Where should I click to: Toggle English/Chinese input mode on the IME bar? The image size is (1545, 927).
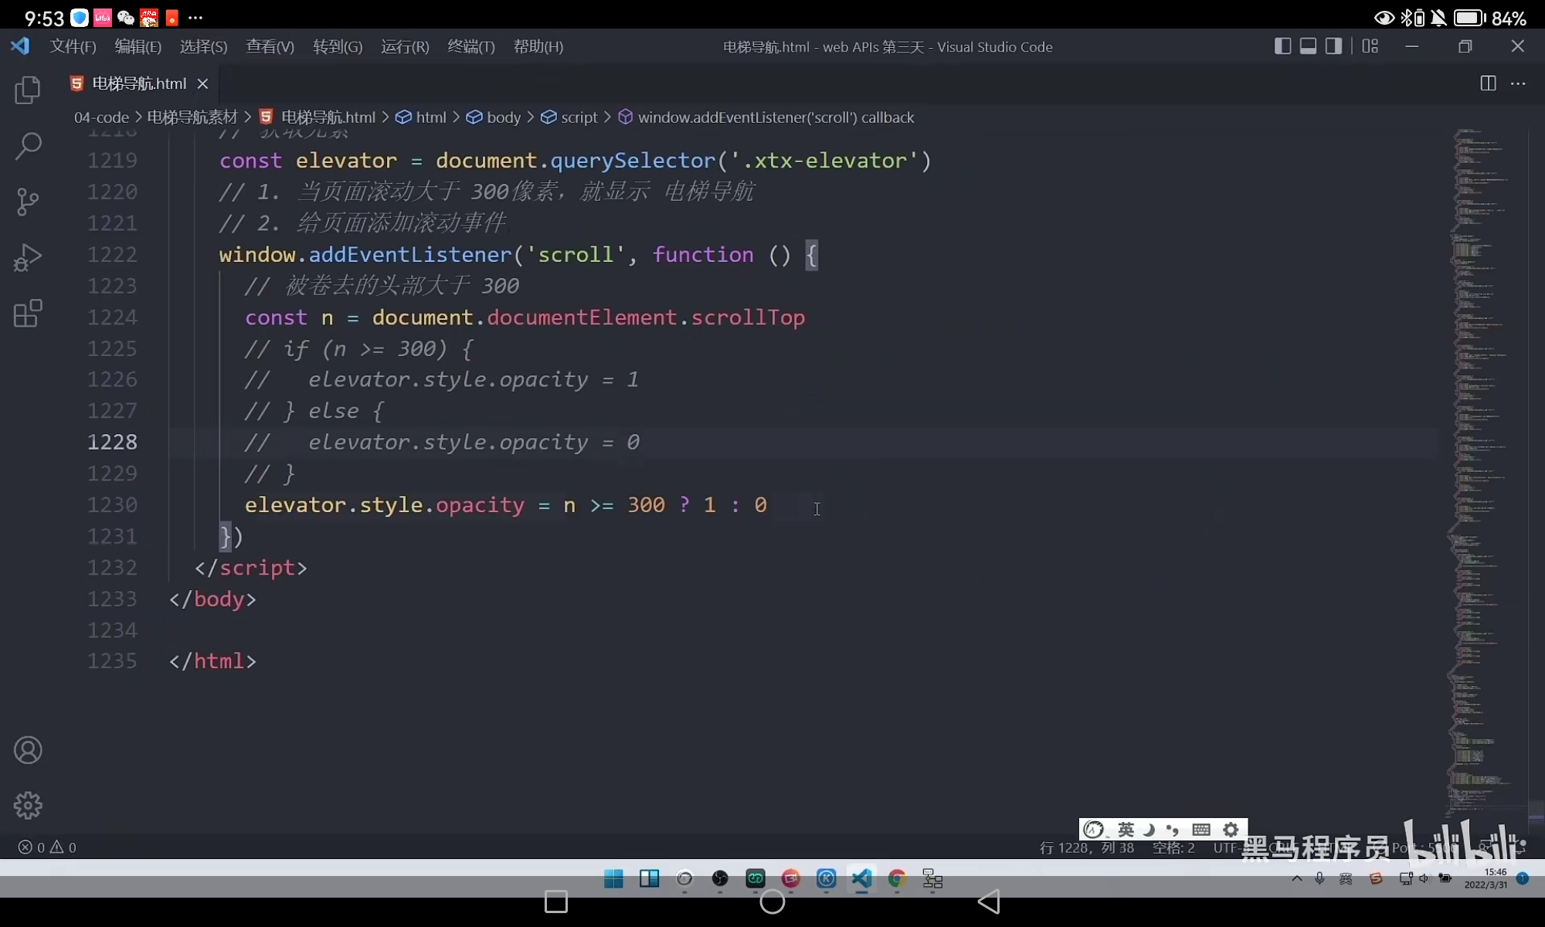[x=1126, y=829]
